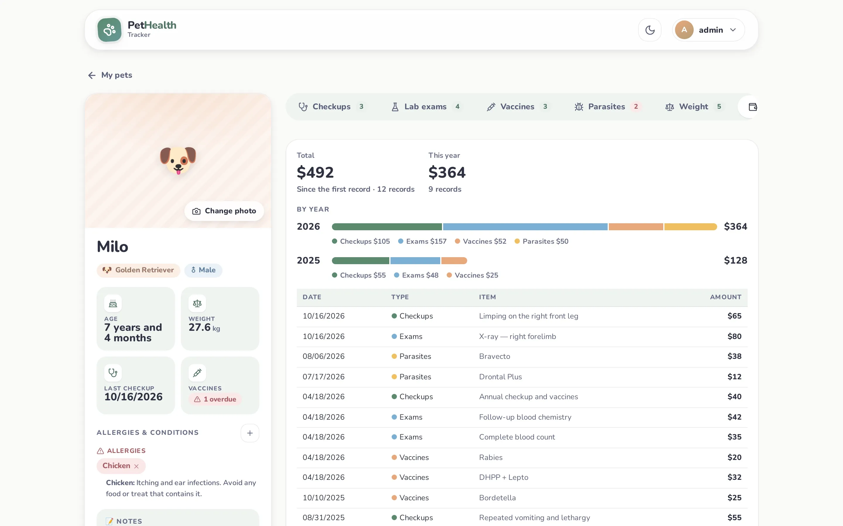Click Milo's dog emoji photo
Screen dimensions: 843x526
178,160
